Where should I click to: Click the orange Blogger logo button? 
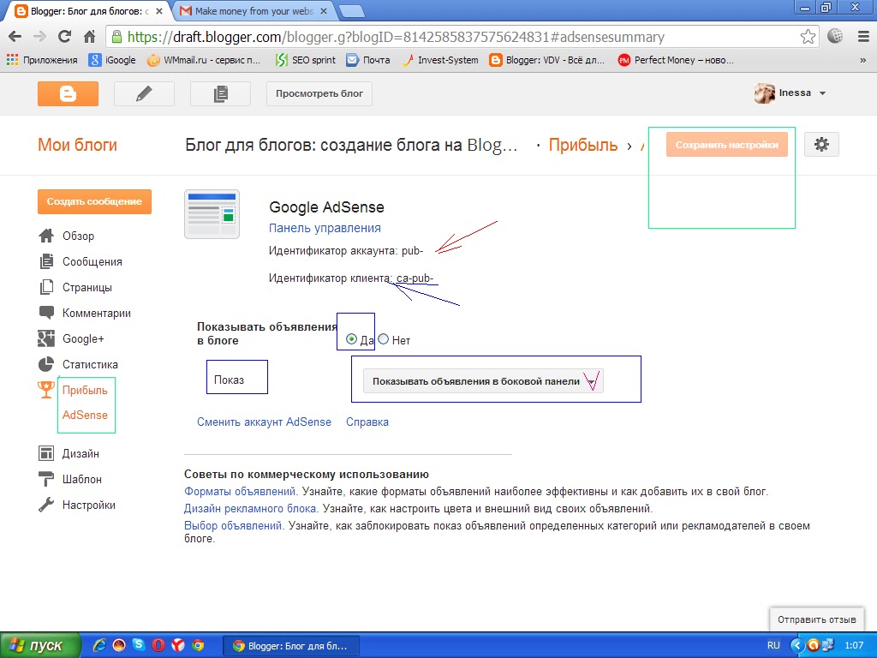tap(68, 93)
